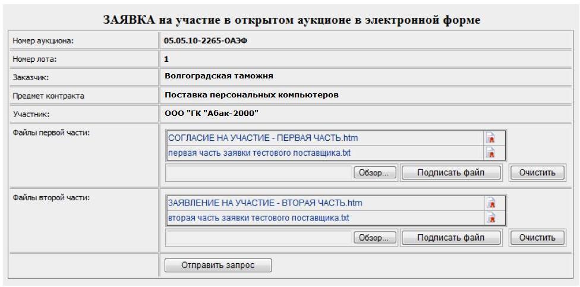Click signature icon for вторая часть заявки file
The height and width of the screenshot is (287, 580).
(490, 217)
